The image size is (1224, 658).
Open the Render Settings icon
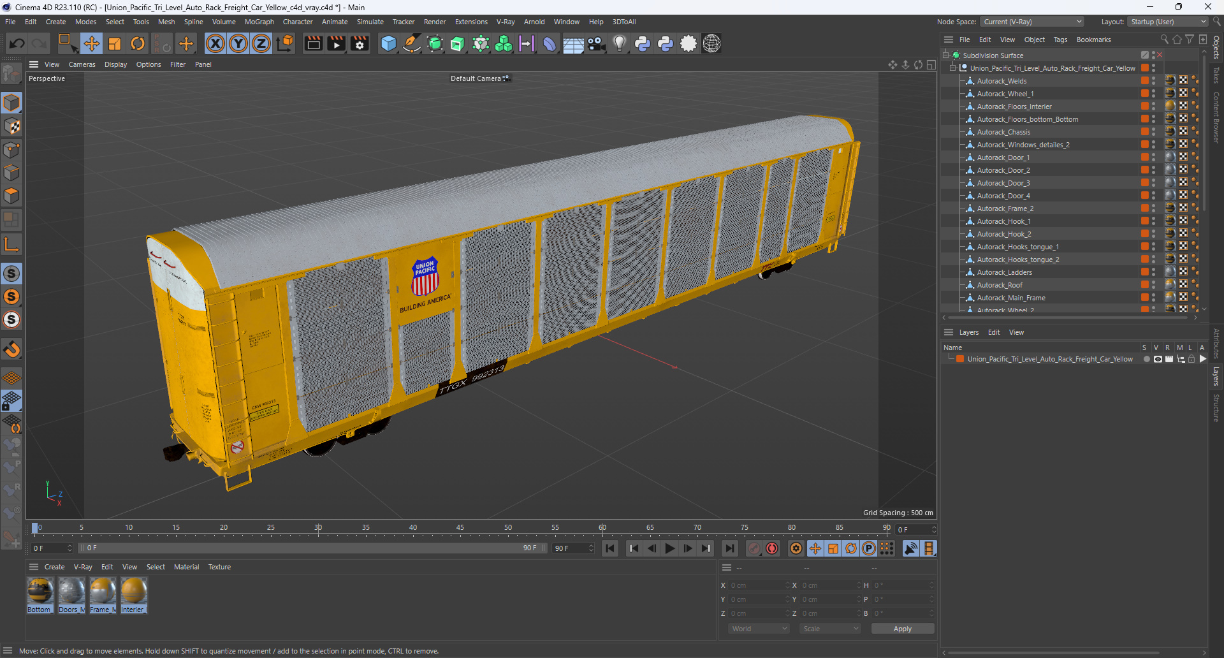click(360, 43)
